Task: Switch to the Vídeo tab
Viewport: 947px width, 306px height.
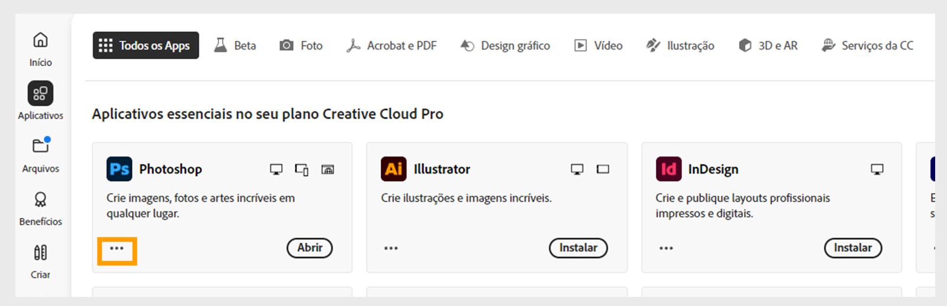Action: pyautogui.click(x=598, y=45)
